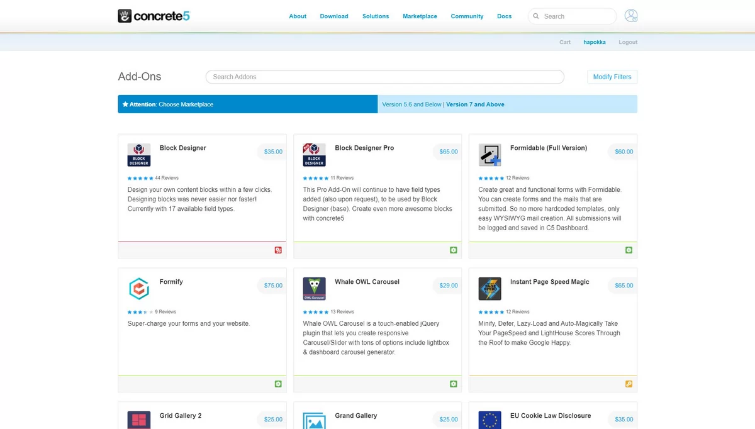Click the $65.00 price of Instant Page Speed Magic

[x=624, y=286]
